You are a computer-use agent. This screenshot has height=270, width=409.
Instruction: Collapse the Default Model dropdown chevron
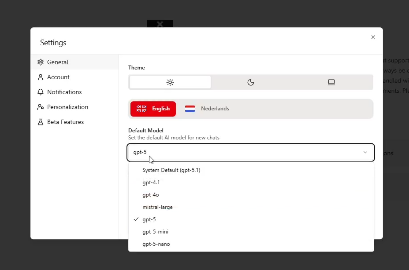[365, 153]
